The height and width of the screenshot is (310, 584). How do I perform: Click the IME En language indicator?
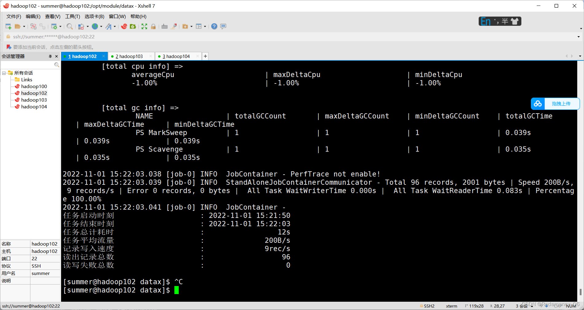point(486,21)
